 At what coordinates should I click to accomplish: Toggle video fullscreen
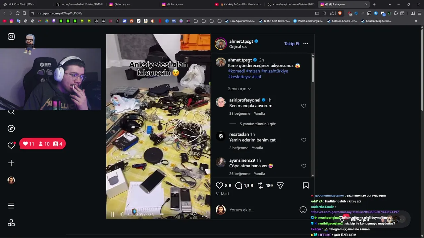click(x=204, y=214)
